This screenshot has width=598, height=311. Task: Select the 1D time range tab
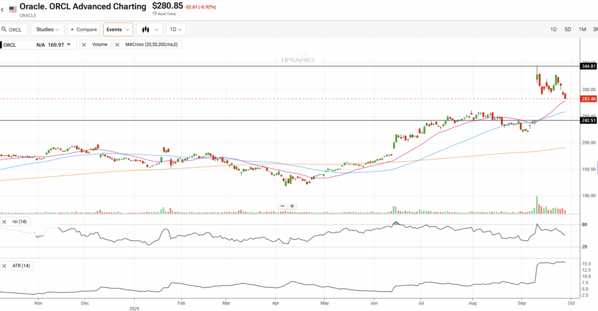(554, 29)
